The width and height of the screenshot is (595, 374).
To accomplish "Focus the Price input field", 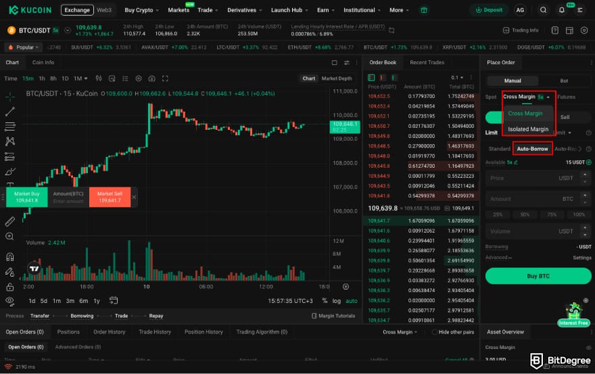I will pos(538,178).
